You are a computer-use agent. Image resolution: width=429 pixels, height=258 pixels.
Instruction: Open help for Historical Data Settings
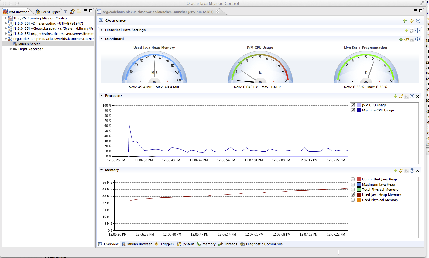(x=417, y=31)
